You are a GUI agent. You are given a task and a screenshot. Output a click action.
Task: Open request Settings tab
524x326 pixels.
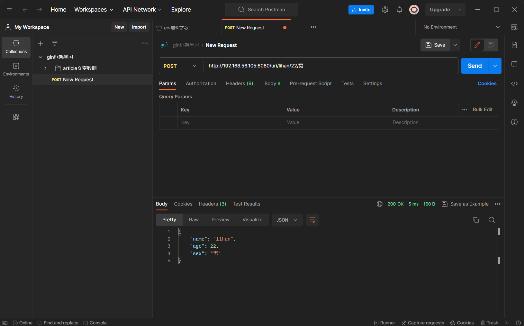[x=373, y=84]
